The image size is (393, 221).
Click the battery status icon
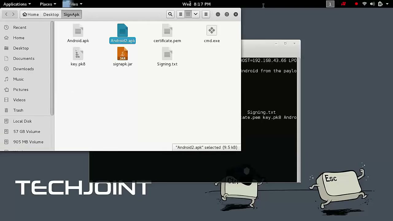[x=380, y=4]
